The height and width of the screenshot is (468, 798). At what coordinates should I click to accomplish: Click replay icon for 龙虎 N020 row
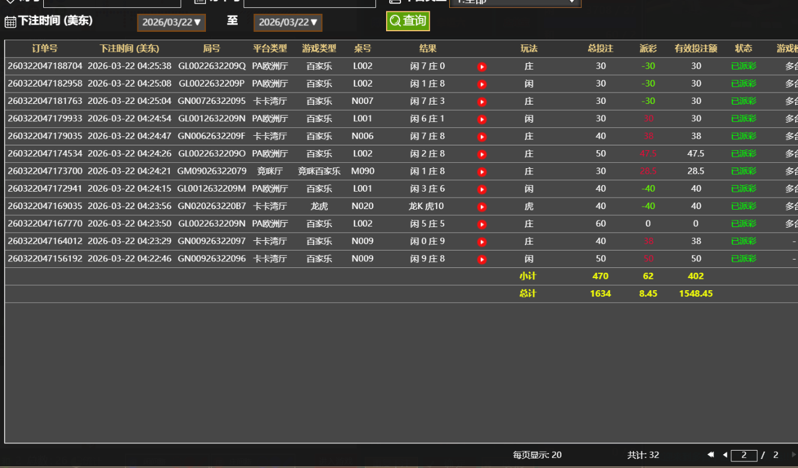tap(482, 207)
